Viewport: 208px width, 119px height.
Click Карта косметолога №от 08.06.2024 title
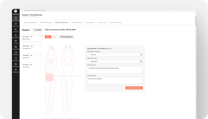60,30
